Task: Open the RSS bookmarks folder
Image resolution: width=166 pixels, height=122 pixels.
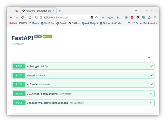Action: coord(23,23)
